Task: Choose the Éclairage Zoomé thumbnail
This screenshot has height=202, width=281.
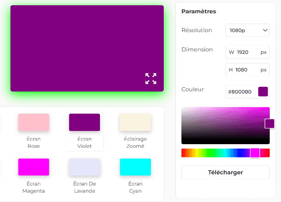Action: (x=135, y=122)
